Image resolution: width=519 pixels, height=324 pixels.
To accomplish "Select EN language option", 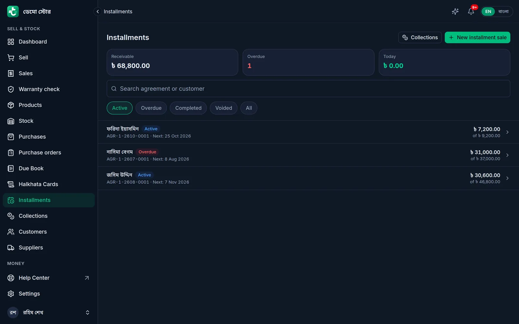I will point(488,11).
